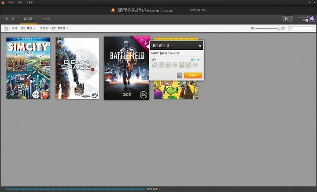Select the first Battlefield 3 achievement badge
Screen dimensions: 317x192
pos(154,65)
